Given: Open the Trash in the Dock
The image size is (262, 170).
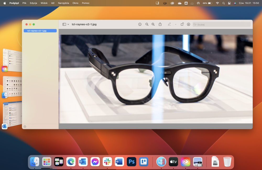Looking at the screenshot, I should tap(227, 161).
